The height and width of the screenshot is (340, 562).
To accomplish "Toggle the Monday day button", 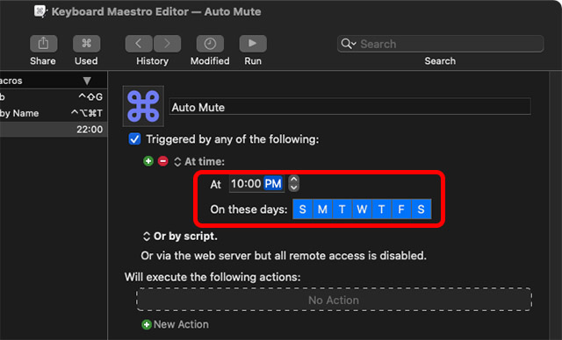I will 322,209.
